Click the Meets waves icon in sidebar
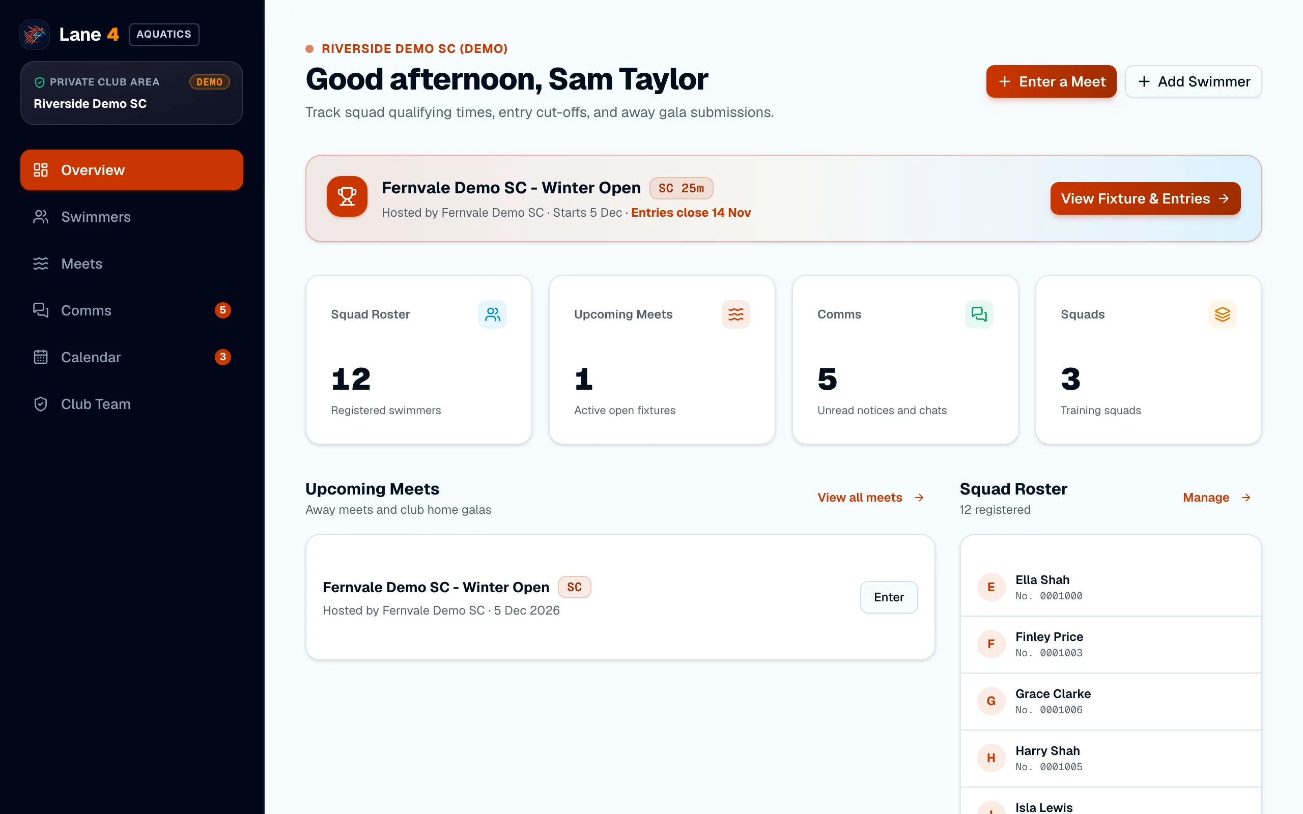 (x=40, y=264)
